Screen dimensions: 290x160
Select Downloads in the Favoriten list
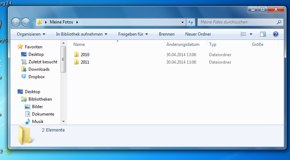pyautogui.click(x=39, y=69)
